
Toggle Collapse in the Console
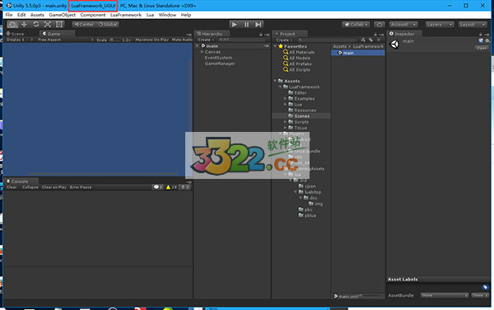click(30, 187)
